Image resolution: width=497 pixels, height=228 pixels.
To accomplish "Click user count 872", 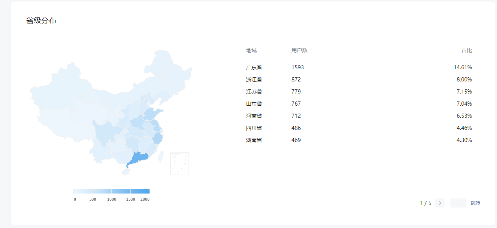I will (296, 80).
